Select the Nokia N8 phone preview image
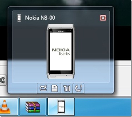This screenshot has width=132, height=117. 61,51
